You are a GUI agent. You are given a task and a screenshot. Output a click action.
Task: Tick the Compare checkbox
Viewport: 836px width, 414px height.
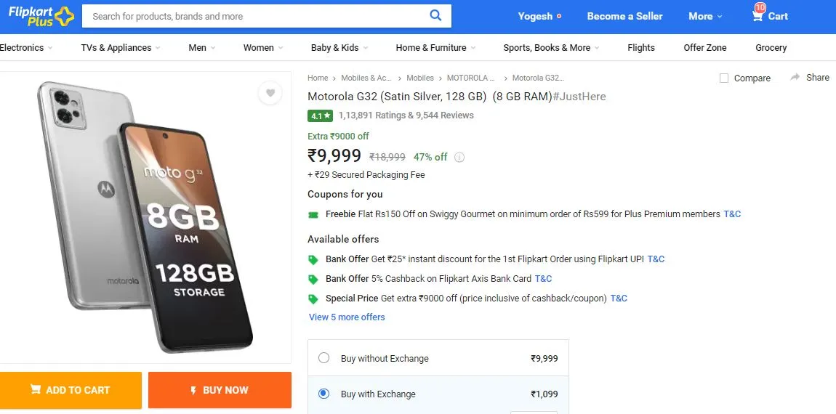724,78
